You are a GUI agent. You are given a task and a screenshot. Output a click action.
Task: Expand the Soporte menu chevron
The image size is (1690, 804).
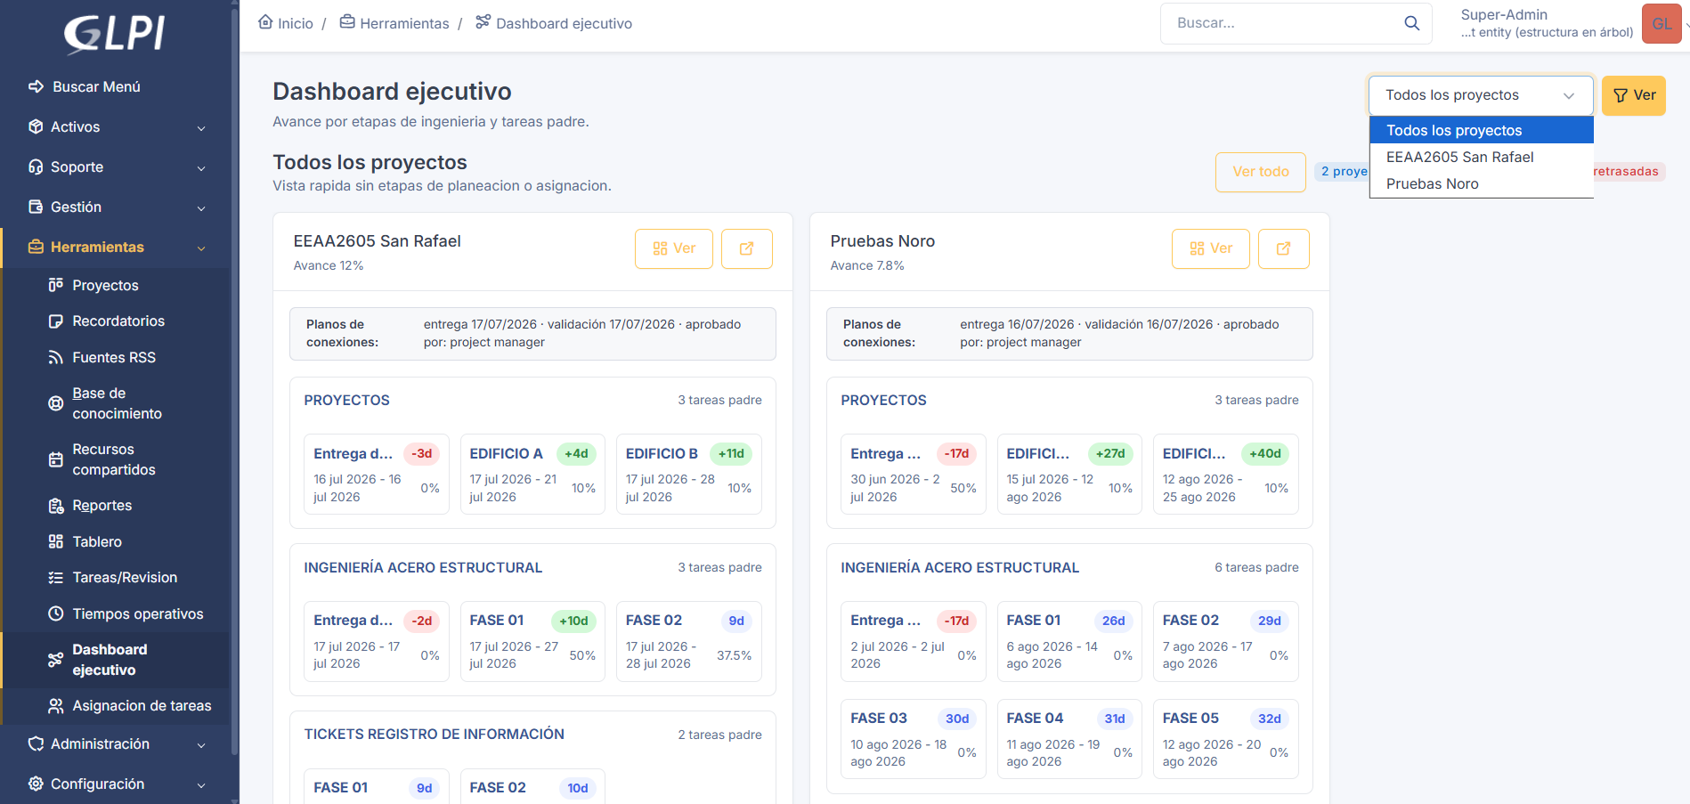pyautogui.click(x=201, y=167)
